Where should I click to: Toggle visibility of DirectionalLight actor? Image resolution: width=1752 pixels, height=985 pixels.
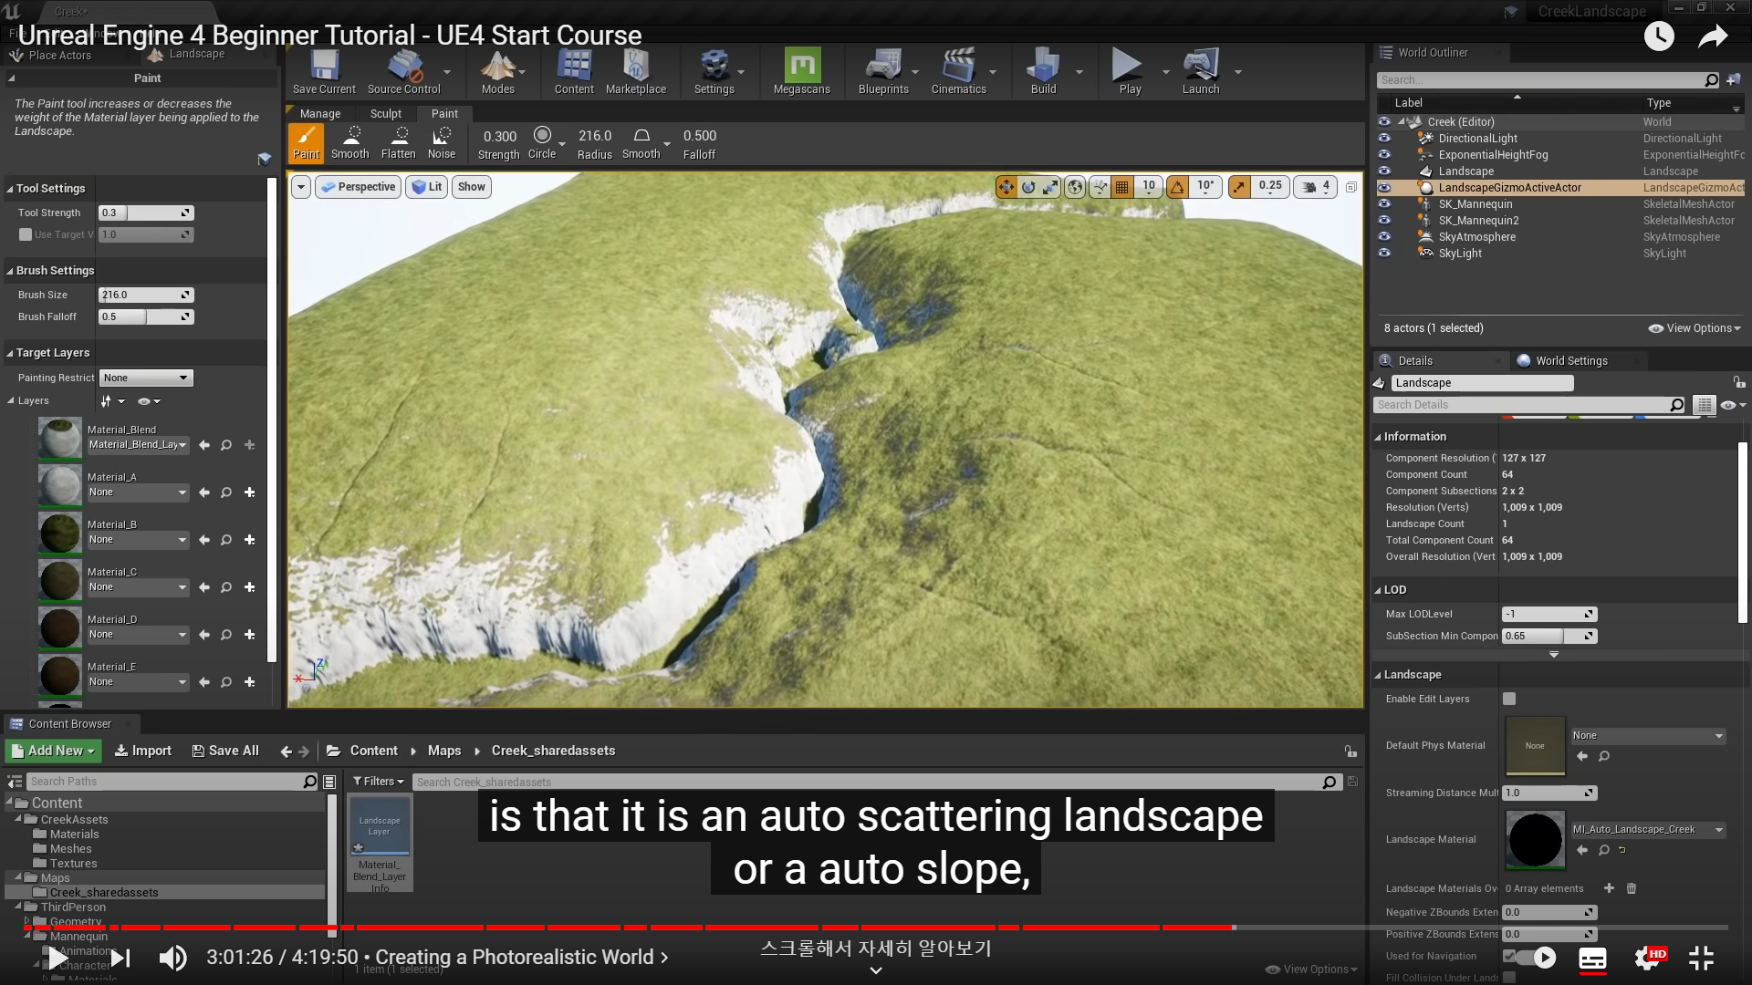(1384, 139)
